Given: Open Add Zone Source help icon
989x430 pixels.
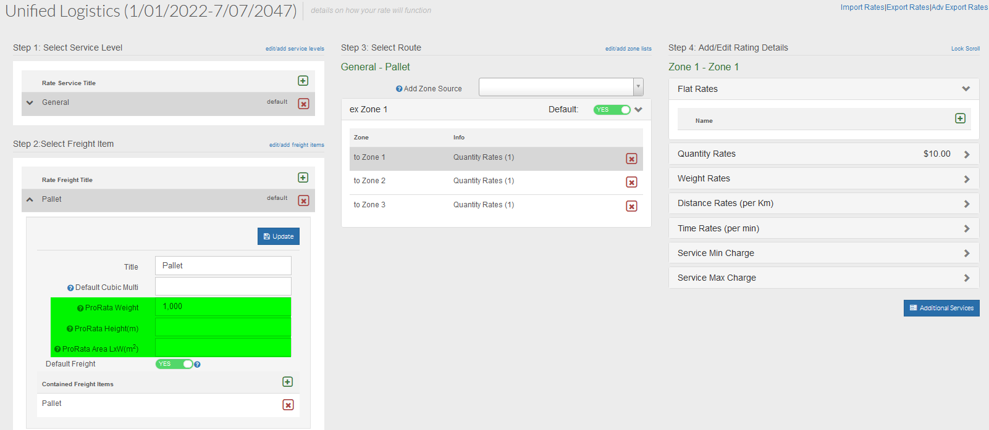Looking at the screenshot, I should (399, 89).
